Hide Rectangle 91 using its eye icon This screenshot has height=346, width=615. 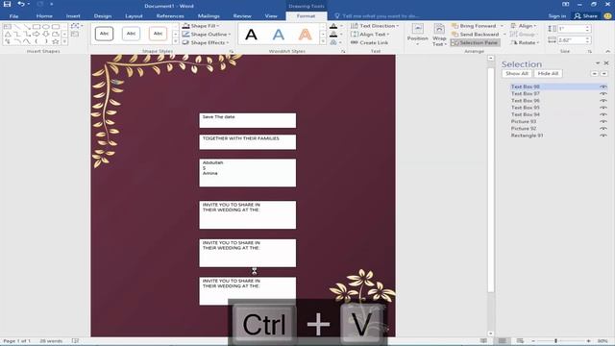603,136
